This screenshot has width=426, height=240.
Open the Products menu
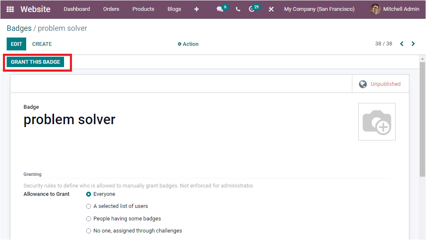click(x=143, y=9)
